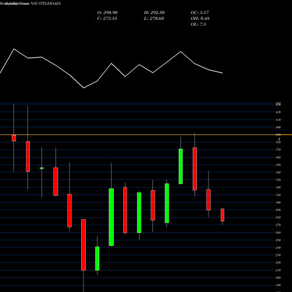
Task: Click the 220 price axis label
Action: 279,263
